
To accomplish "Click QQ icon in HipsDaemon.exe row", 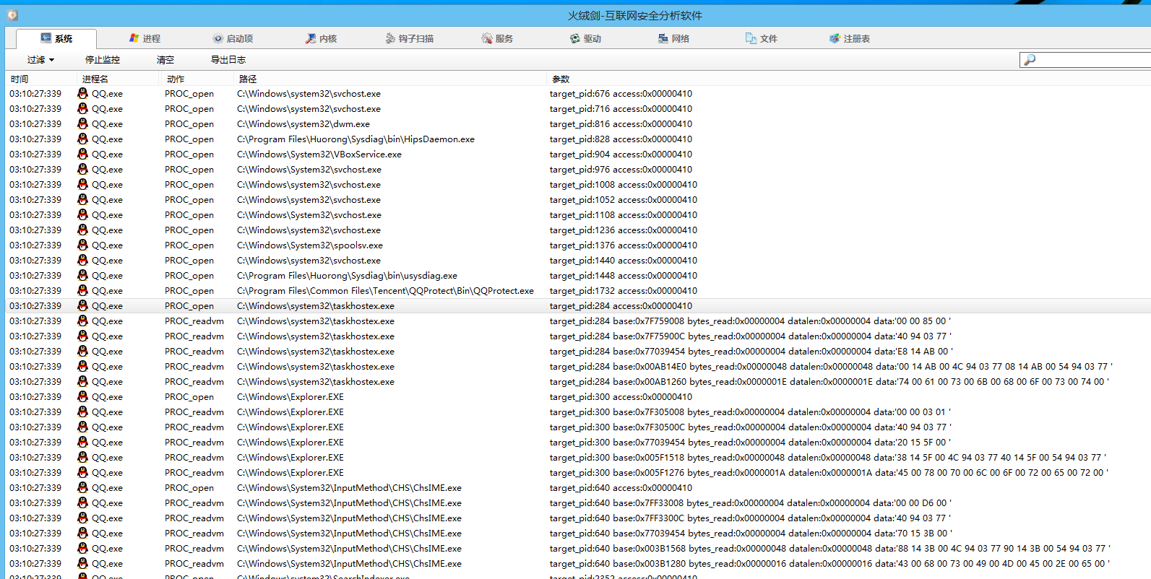I will [x=83, y=139].
